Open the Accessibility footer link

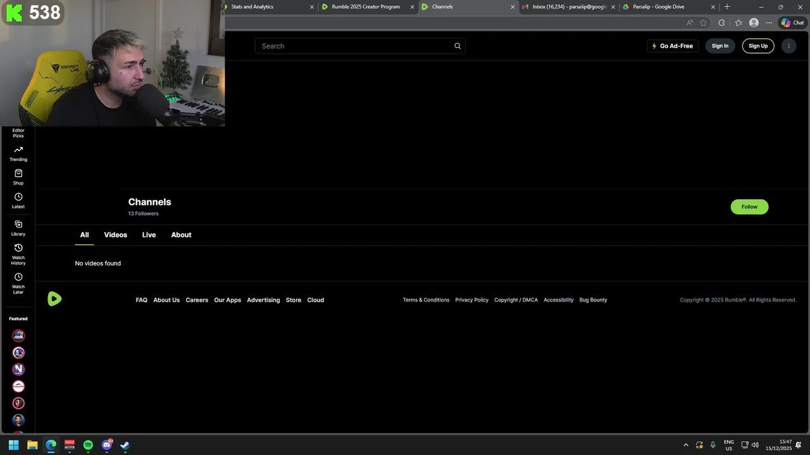pos(559,300)
